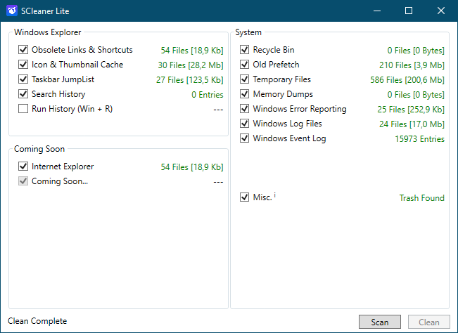The width and height of the screenshot is (458, 333).
Task: Click the Misc. info icon
Action: pos(274,195)
